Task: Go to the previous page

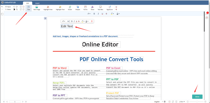Action: click(x=7, y=102)
